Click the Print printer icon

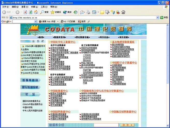tap(88, 12)
